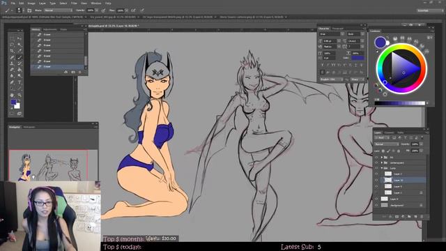Switch to the Adjustments tab
446x251 pixels.
coord(49,29)
